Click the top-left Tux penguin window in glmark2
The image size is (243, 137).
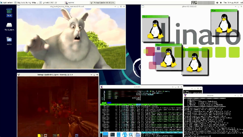pyautogui.click(x=155, y=29)
